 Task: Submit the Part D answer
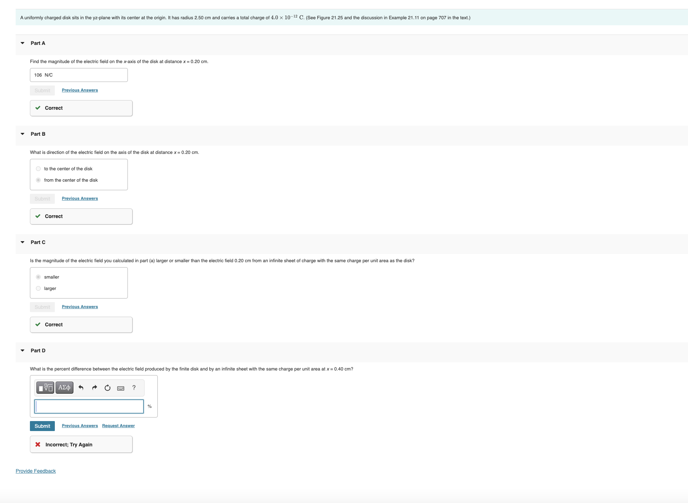point(42,426)
